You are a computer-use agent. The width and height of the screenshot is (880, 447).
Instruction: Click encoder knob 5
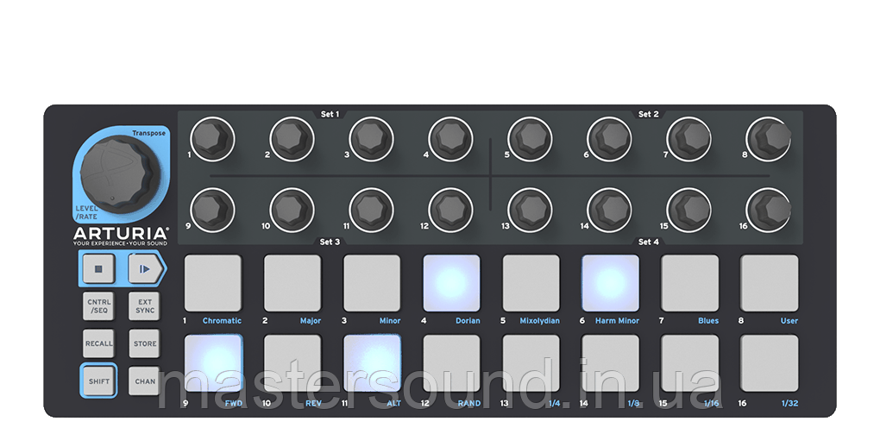pos(530,139)
